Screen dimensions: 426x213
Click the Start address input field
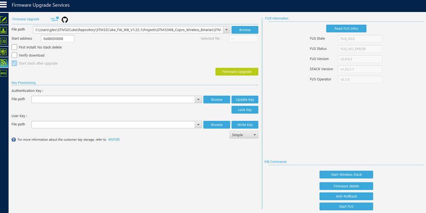(58, 38)
